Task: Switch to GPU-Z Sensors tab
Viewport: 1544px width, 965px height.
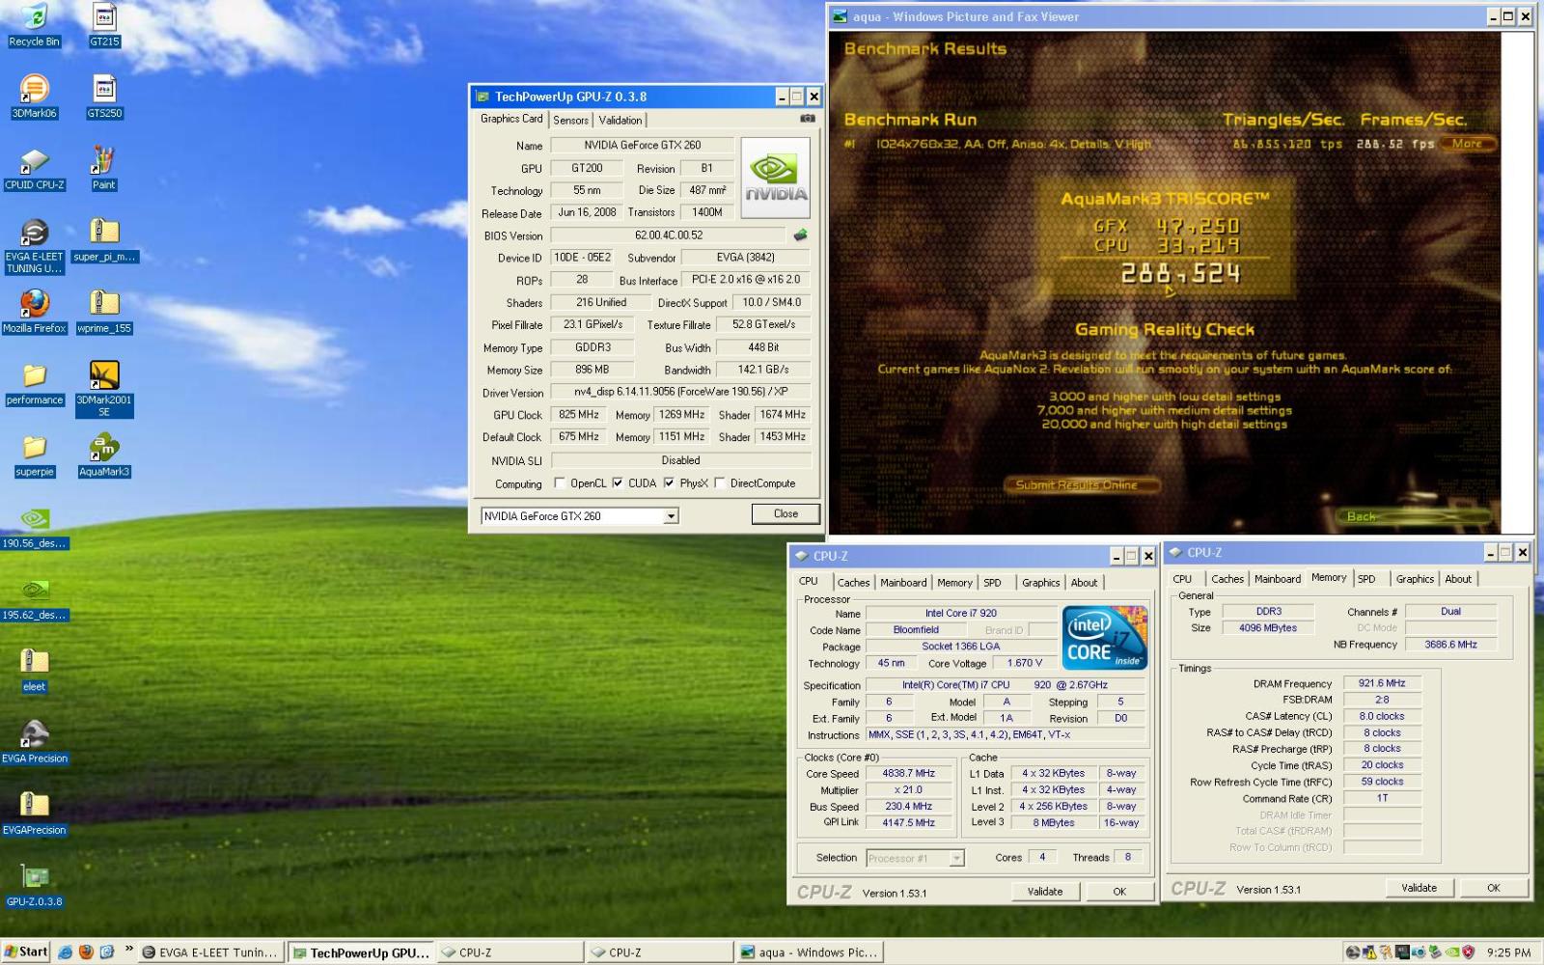Action: coord(570,120)
